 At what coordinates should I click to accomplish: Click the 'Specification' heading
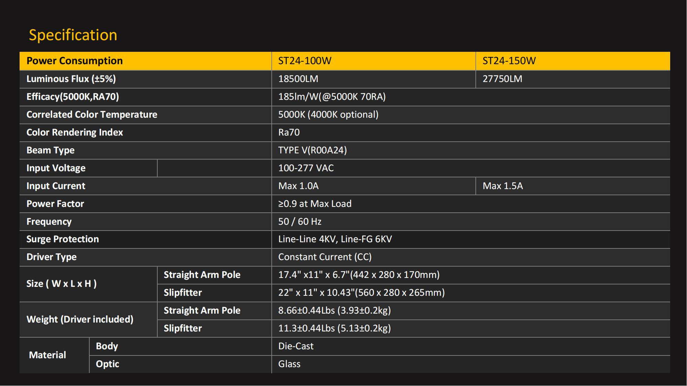[73, 35]
